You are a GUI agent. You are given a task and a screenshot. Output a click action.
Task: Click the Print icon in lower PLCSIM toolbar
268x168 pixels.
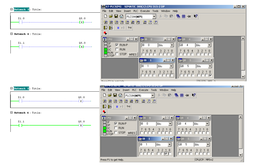120,95
